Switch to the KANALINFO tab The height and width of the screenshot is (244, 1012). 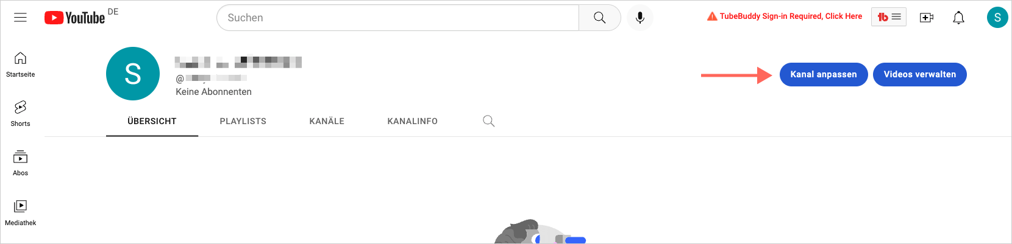[412, 121]
